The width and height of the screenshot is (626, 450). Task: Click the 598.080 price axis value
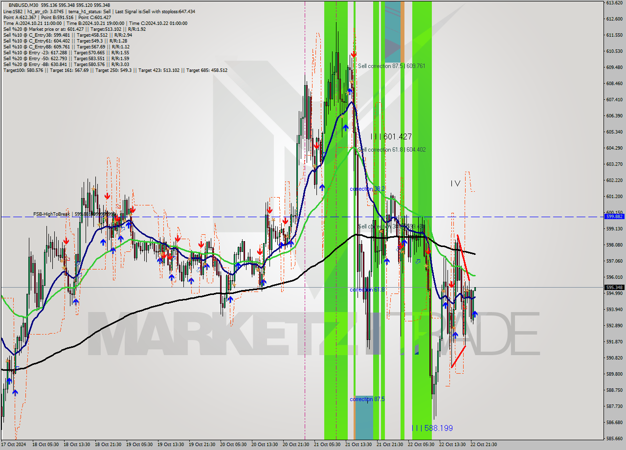[x=614, y=245]
